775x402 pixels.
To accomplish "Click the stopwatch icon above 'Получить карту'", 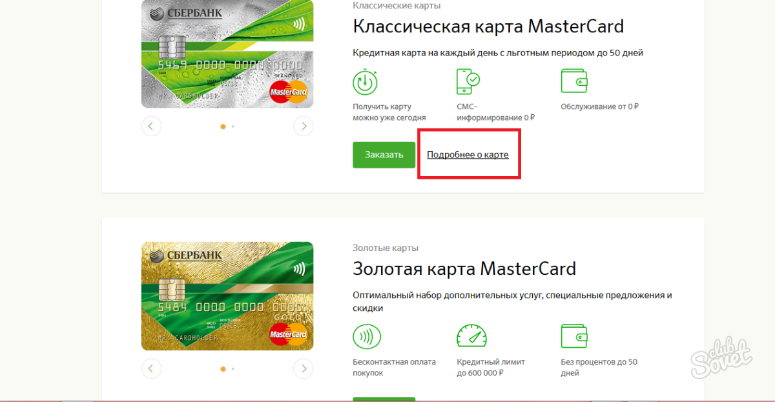I will point(367,82).
